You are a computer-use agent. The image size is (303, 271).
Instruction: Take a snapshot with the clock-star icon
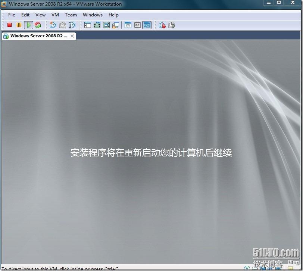point(53,25)
